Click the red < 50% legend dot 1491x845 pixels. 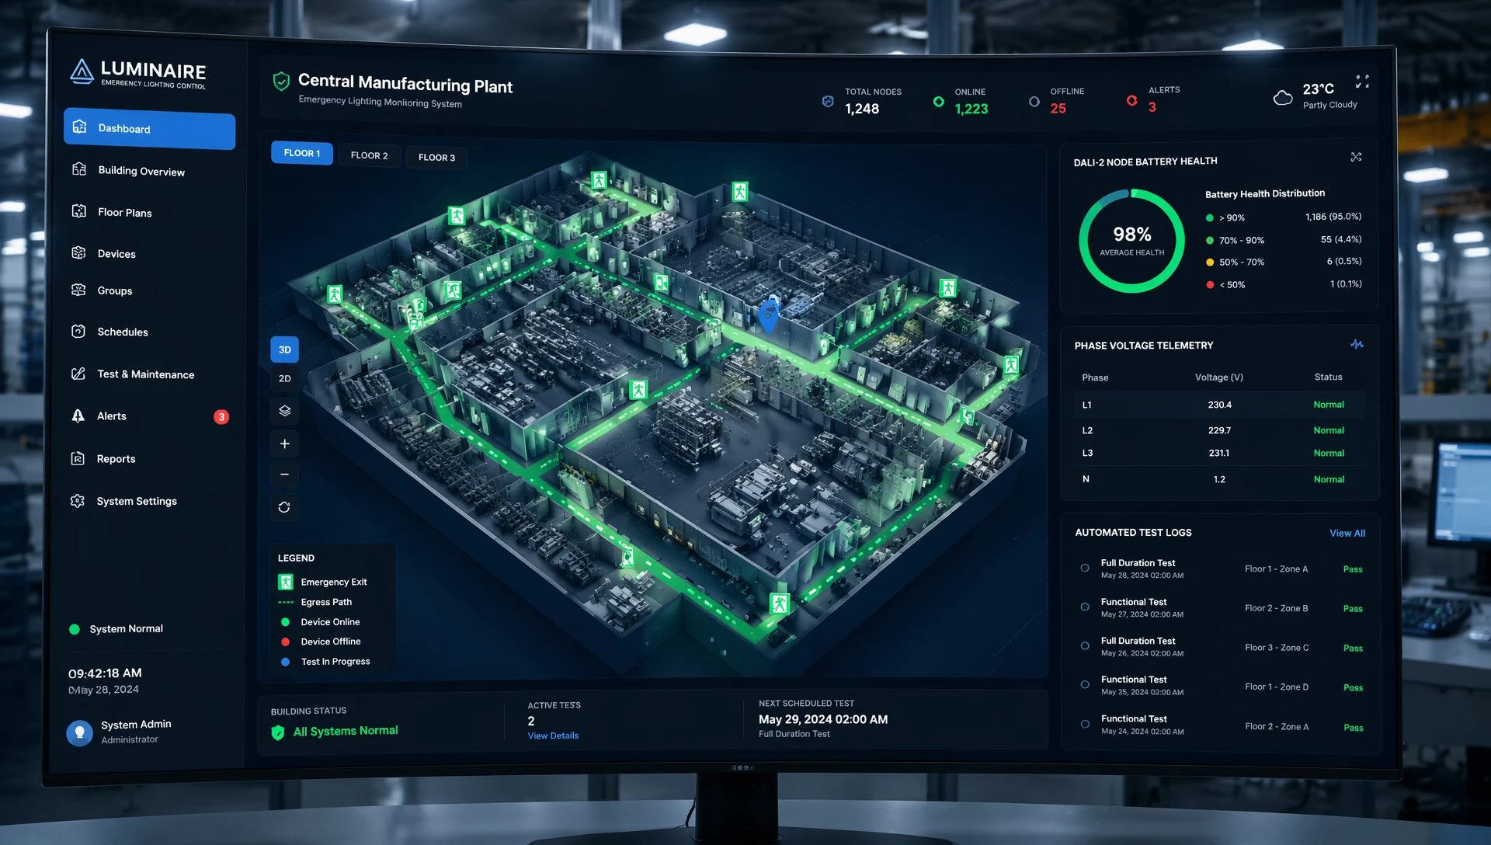(1210, 285)
